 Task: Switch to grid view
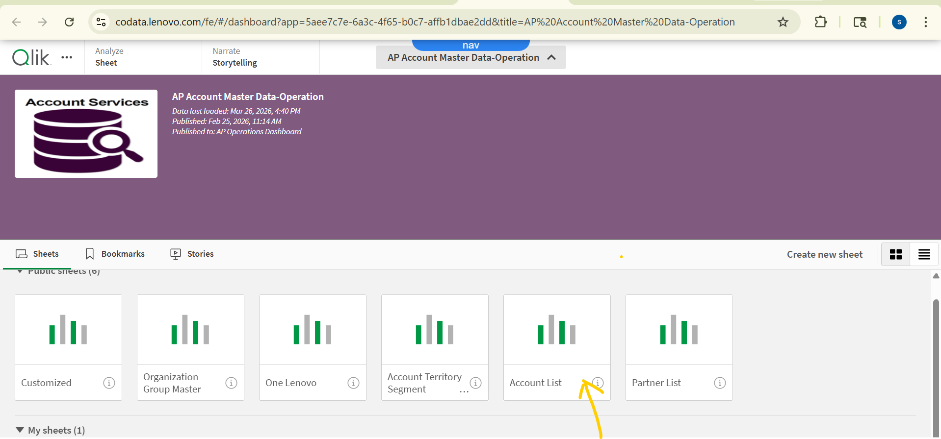coord(896,254)
